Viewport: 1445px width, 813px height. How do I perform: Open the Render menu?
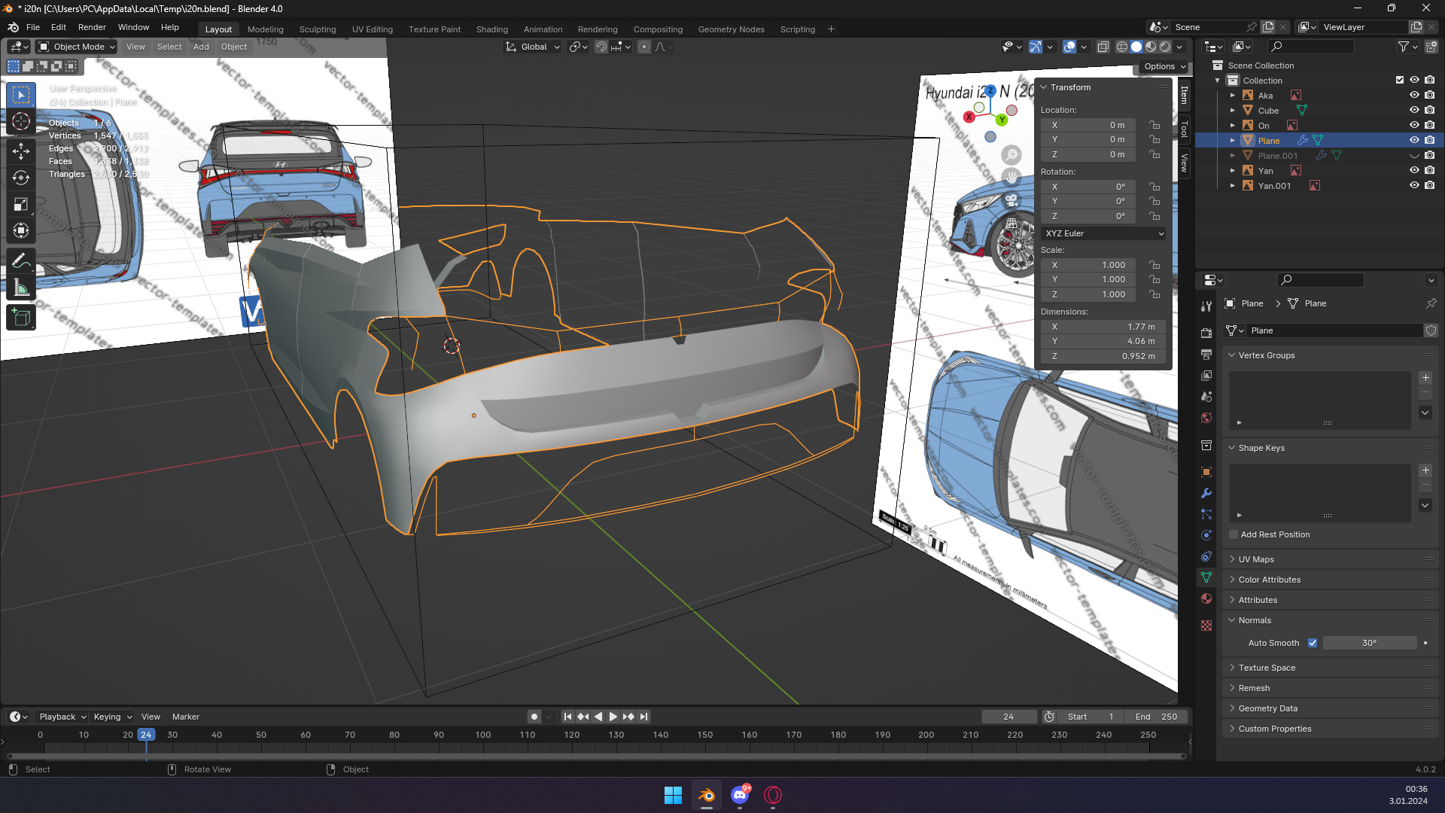92,27
